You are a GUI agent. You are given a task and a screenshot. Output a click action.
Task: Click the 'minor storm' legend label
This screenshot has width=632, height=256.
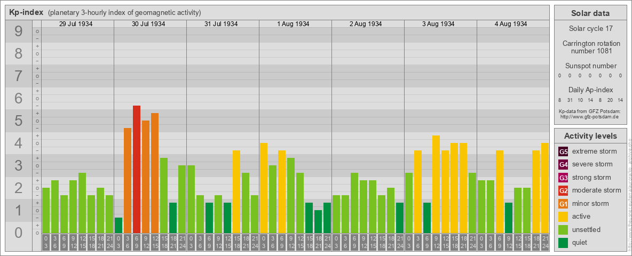point(590,204)
